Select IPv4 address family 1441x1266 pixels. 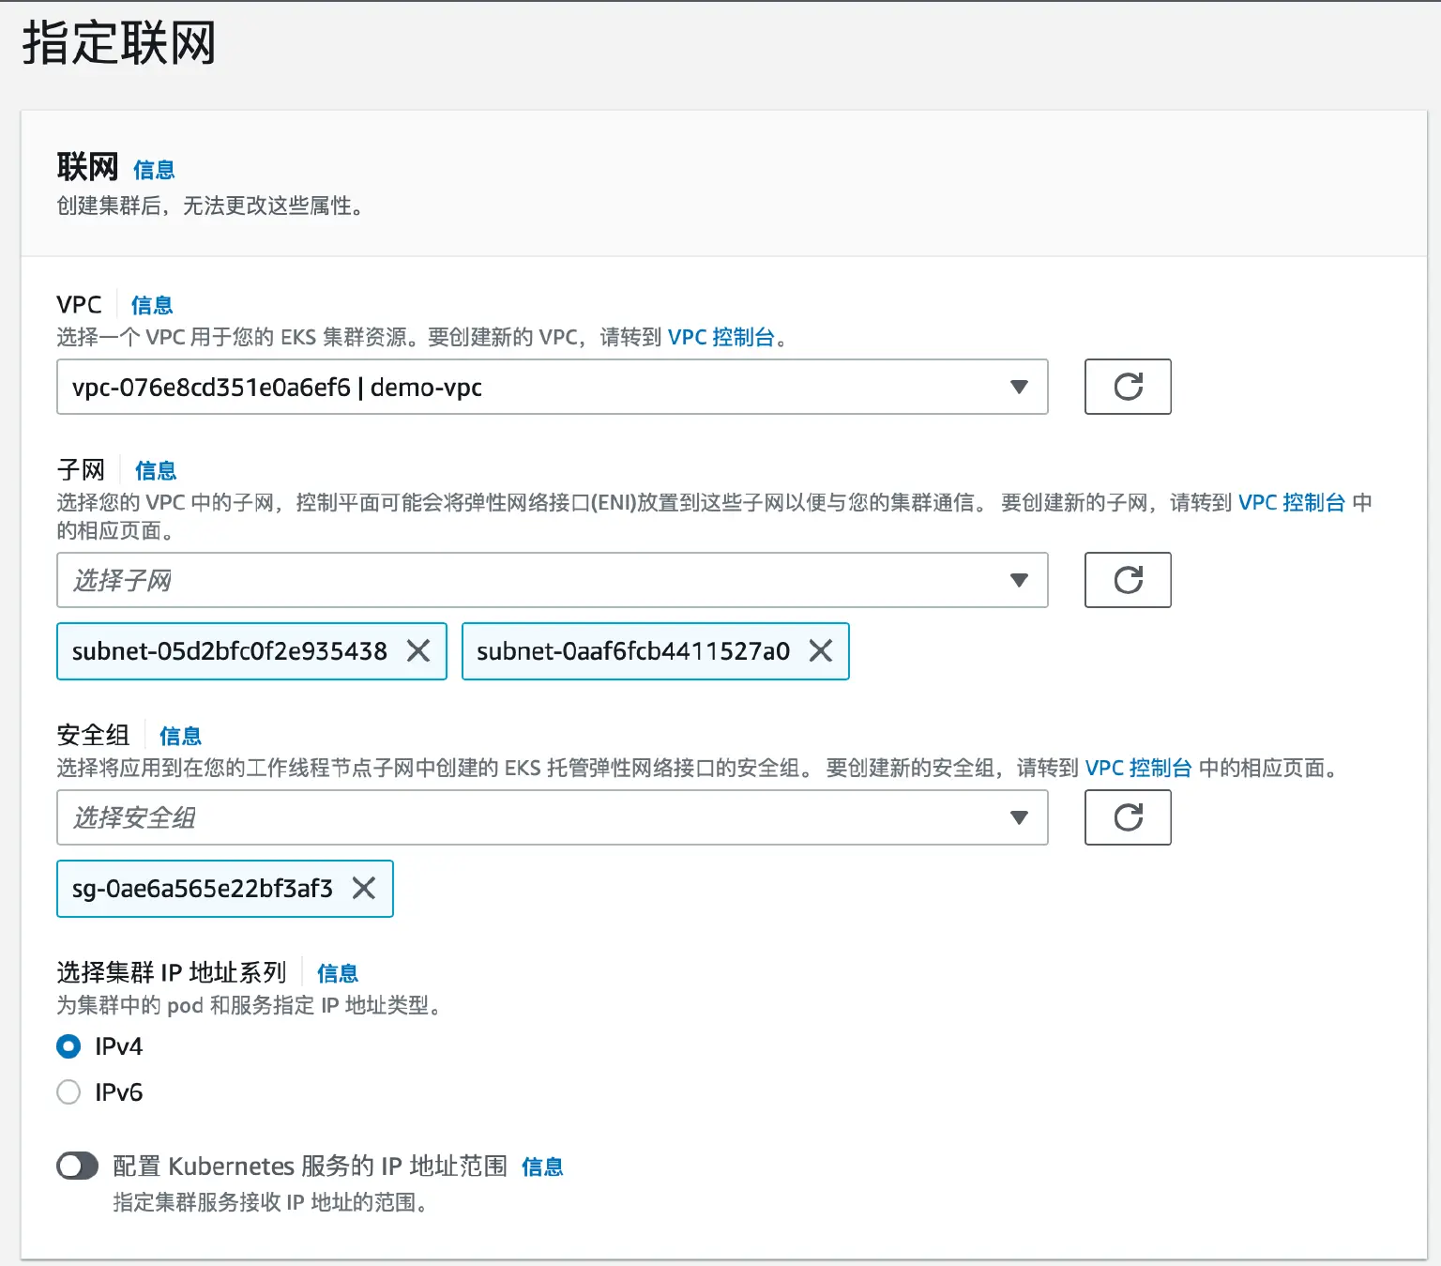point(68,1046)
